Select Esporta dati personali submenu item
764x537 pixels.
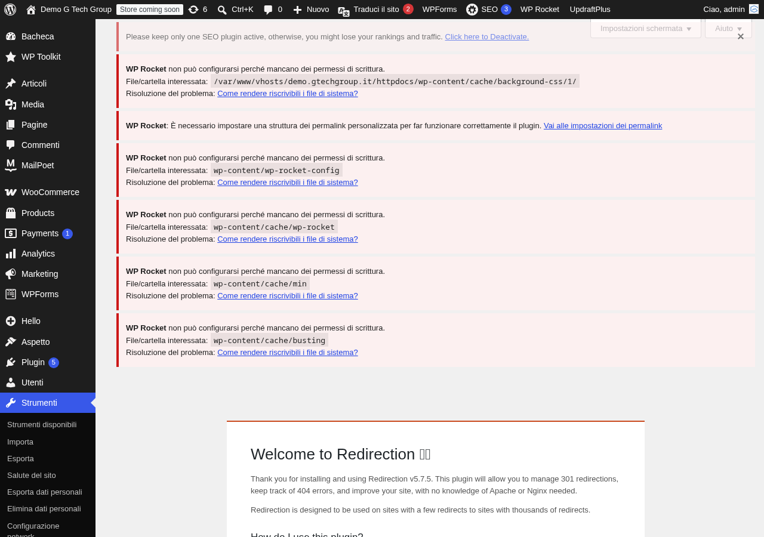(45, 492)
